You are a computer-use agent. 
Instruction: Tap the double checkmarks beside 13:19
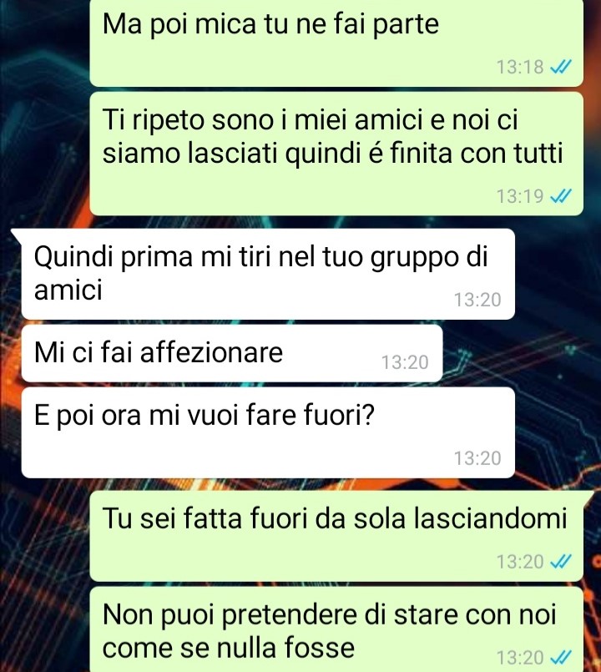tap(561, 196)
